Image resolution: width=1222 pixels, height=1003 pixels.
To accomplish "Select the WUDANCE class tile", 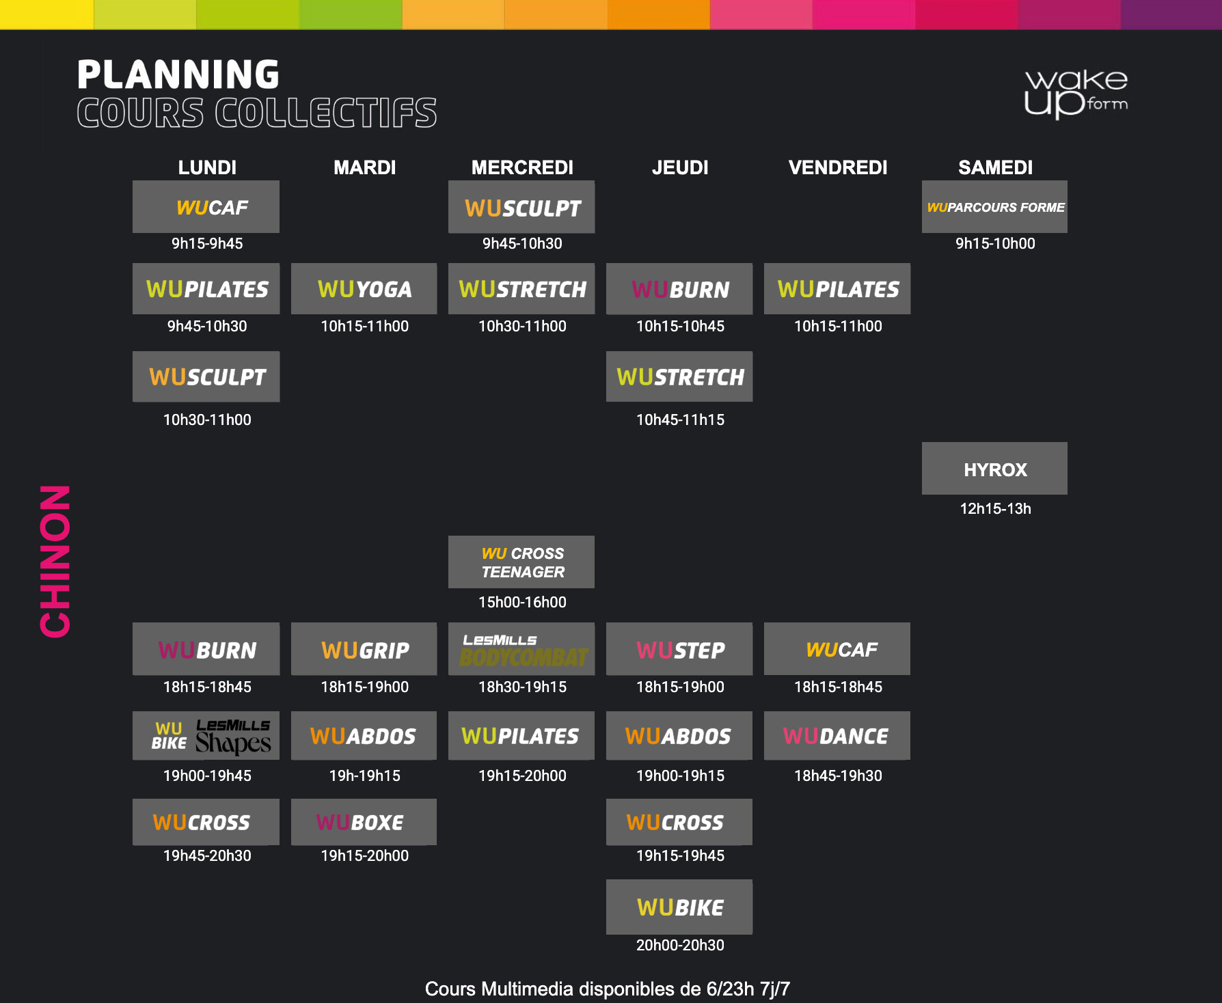I will pos(837,736).
